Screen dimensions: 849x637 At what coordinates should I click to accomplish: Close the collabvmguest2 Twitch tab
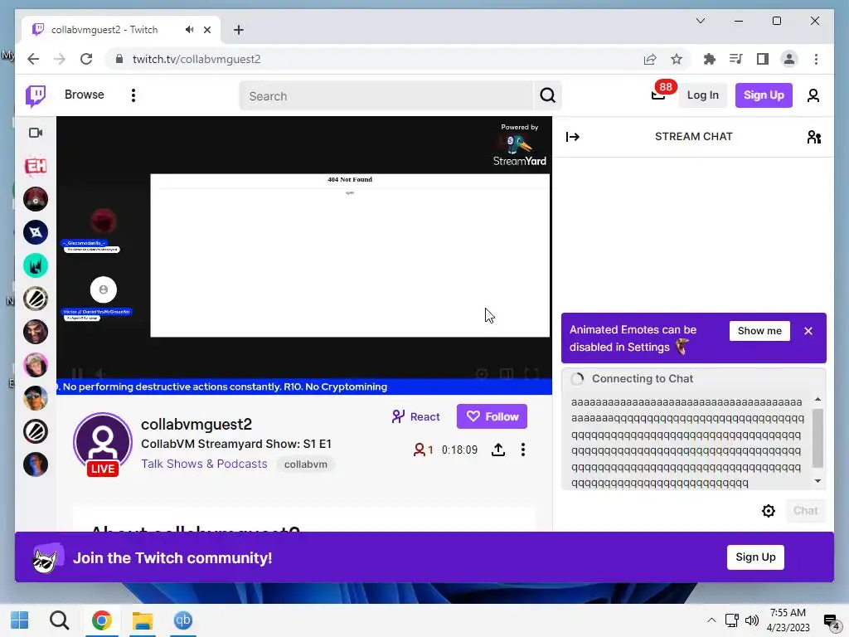coord(206,30)
